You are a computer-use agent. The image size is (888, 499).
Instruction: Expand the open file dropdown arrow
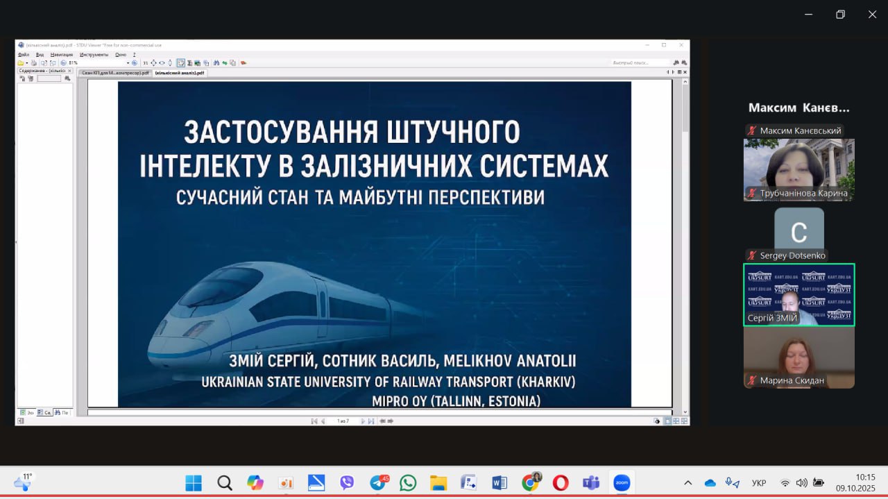(x=26, y=62)
